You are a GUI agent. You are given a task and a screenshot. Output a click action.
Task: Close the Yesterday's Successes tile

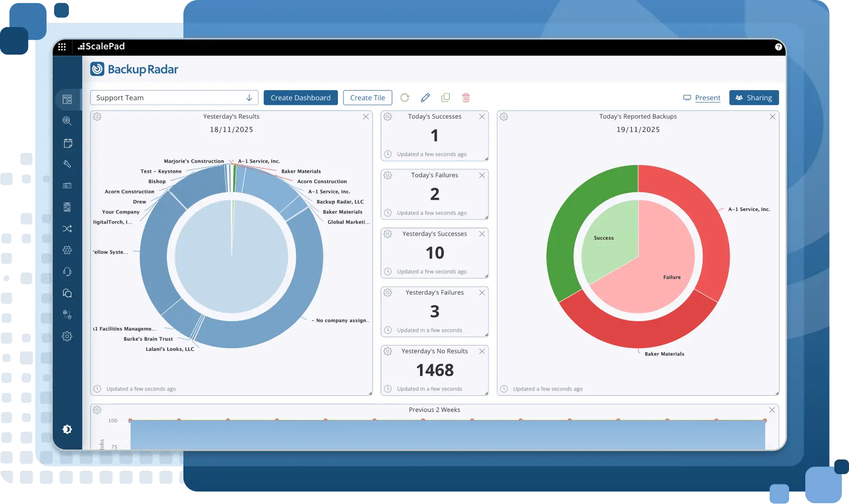click(x=482, y=234)
